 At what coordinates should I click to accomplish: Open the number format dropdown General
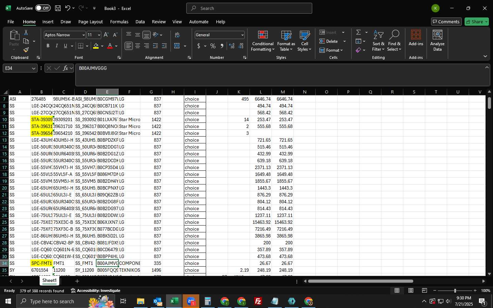tap(242, 35)
